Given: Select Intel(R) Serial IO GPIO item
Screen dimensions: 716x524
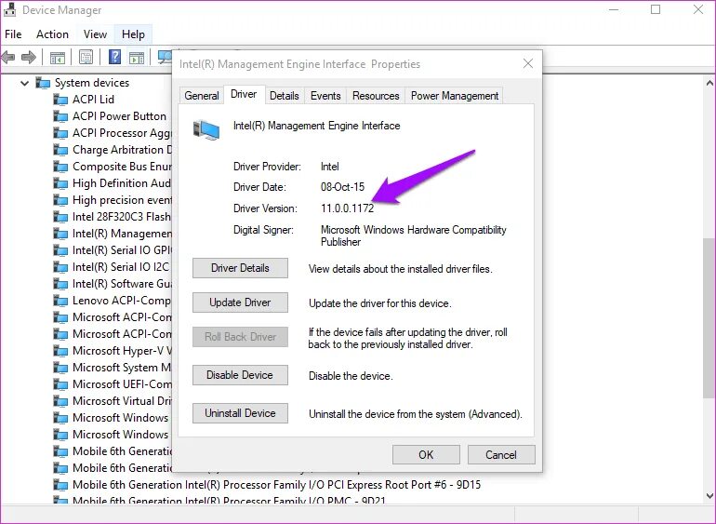Looking at the screenshot, I should pyautogui.click(x=122, y=250).
